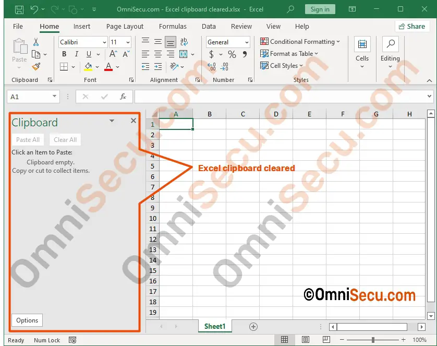Select column B header
Image resolution: width=437 pixels, height=346 pixels.
[209, 114]
